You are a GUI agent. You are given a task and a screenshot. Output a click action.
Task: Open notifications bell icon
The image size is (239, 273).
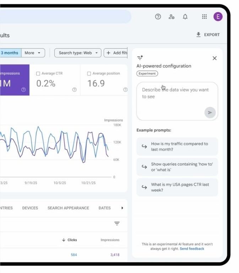click(185, 17)
